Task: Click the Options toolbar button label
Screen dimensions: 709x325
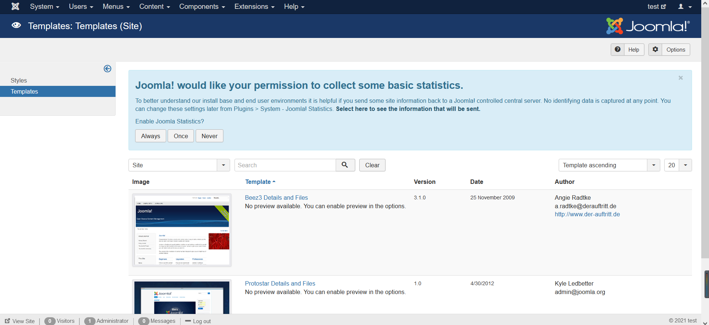Action: click(x=676, y=49)
